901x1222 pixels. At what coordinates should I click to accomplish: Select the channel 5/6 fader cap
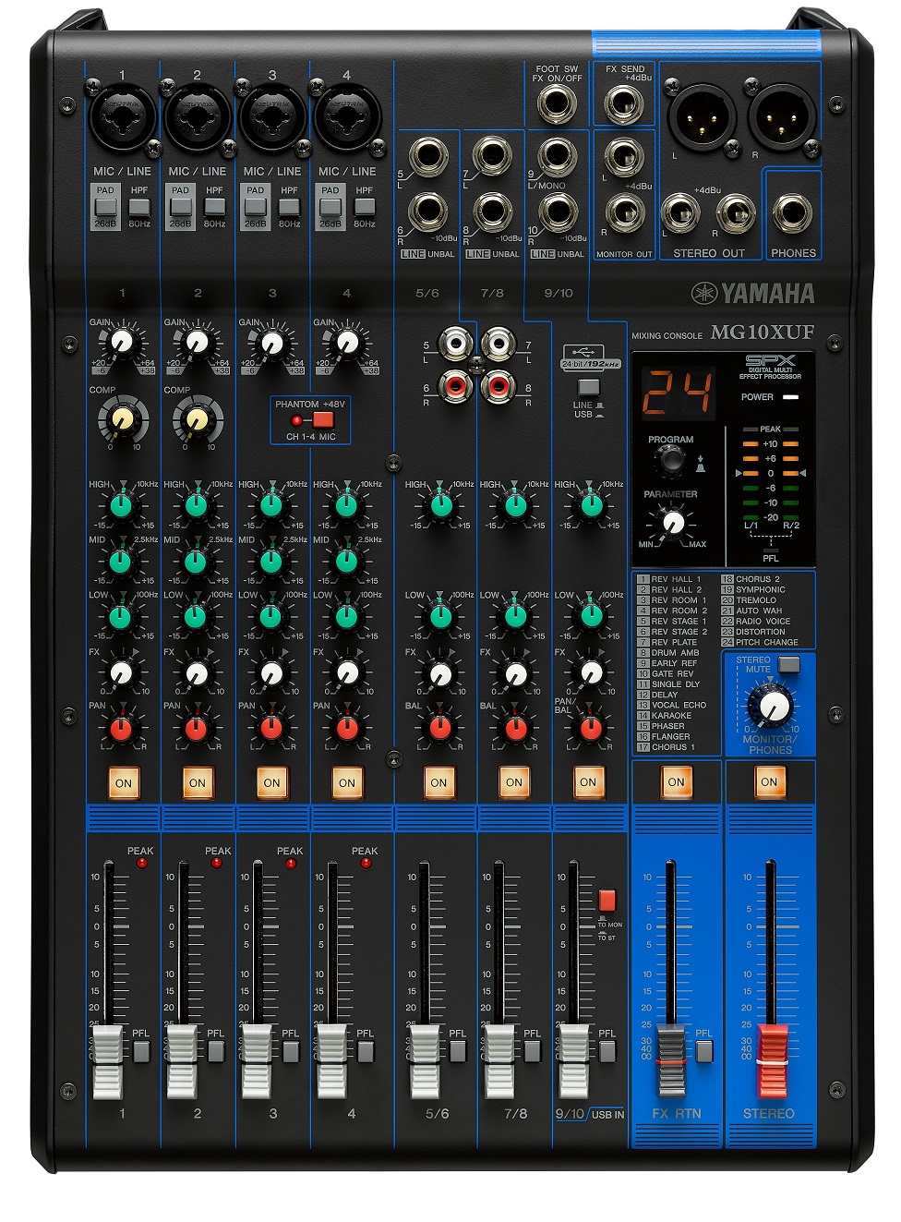click(425, 1061)
